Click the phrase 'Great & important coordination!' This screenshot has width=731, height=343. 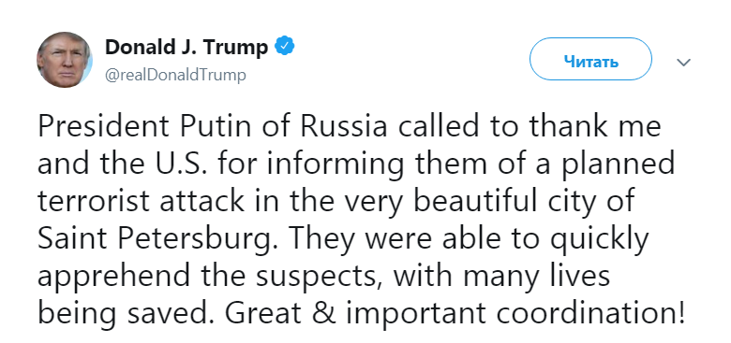click(x=455, y=314)
